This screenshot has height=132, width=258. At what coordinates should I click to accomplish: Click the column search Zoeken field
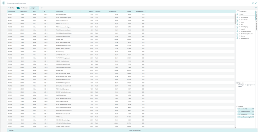[x=246, y=15]
